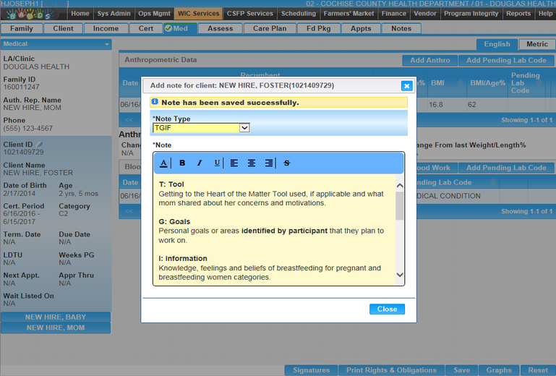Open the font color picker in note editor
This screenshot has height=376, width=556.
(x=164, y=163)
